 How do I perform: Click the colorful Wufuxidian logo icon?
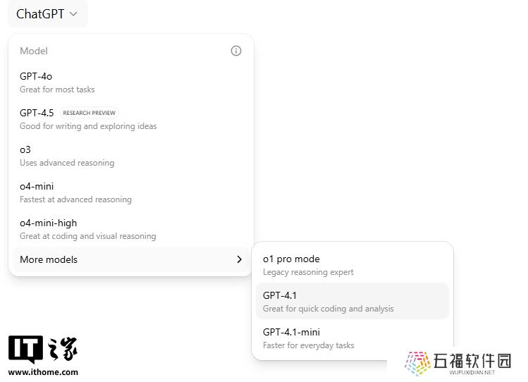tap(417, 363)
